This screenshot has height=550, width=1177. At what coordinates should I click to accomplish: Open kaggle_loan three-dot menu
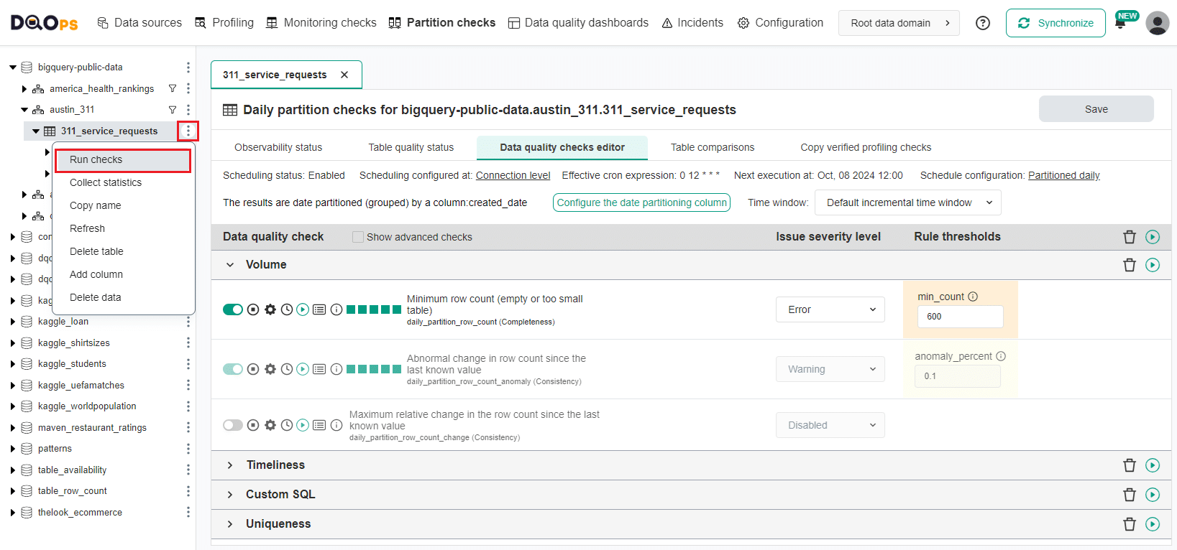click(x=188, y=322)
